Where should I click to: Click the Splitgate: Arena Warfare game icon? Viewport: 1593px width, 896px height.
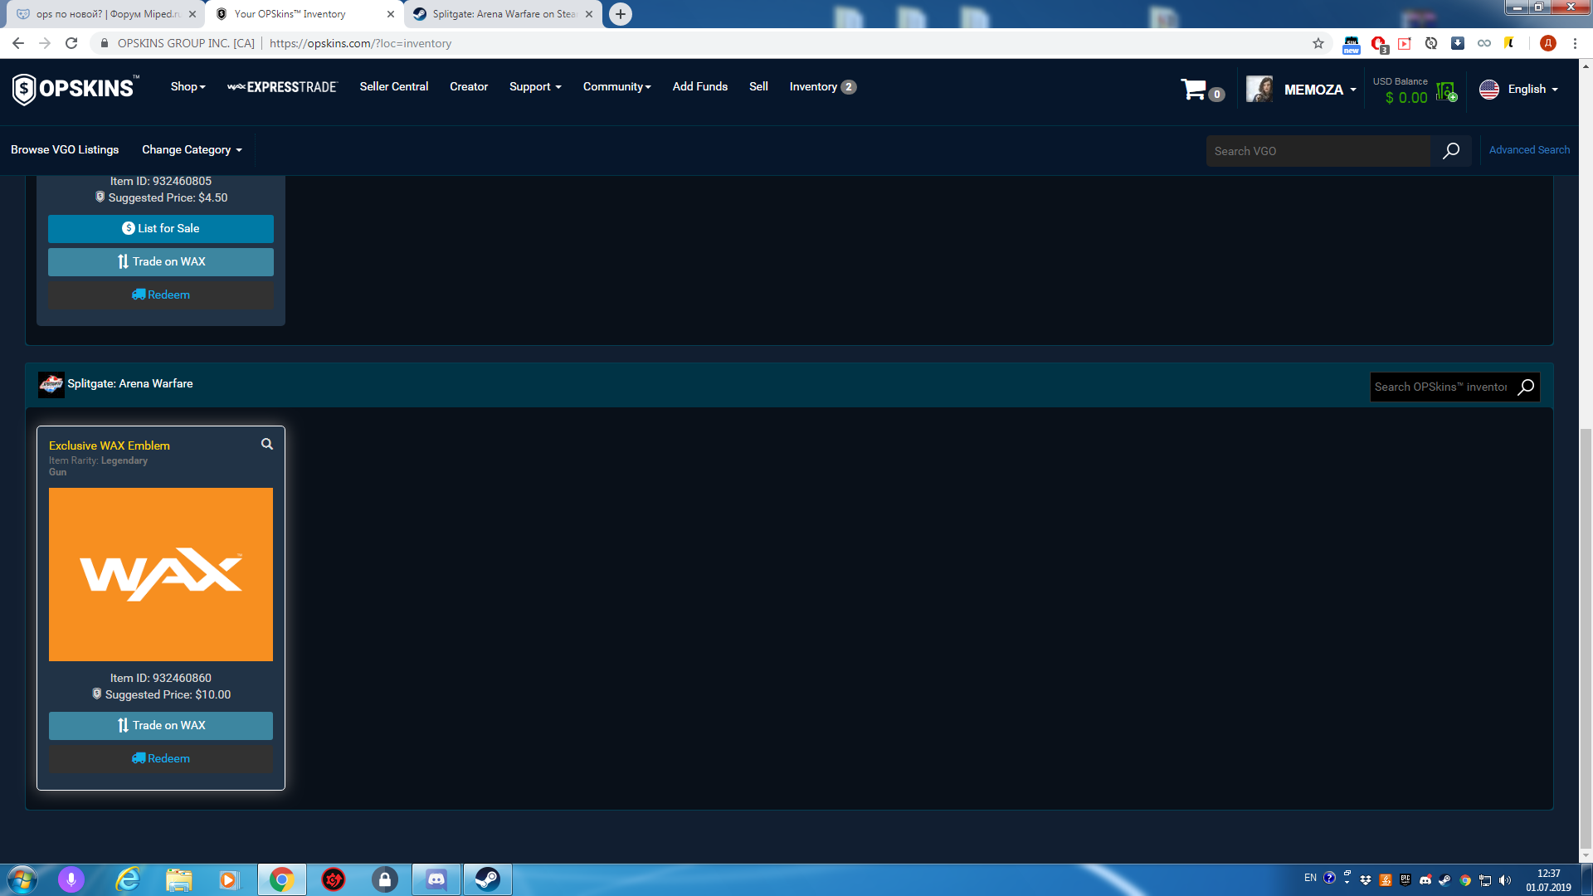(51, 384)
